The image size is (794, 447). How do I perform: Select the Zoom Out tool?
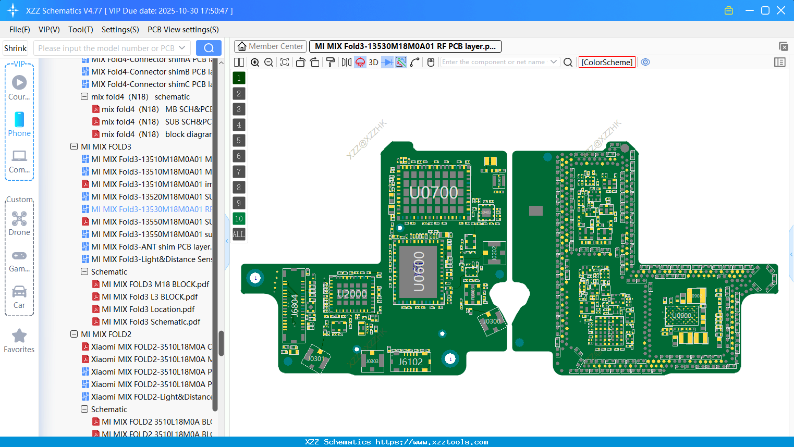pyautogui.click(x=268, y=62)
